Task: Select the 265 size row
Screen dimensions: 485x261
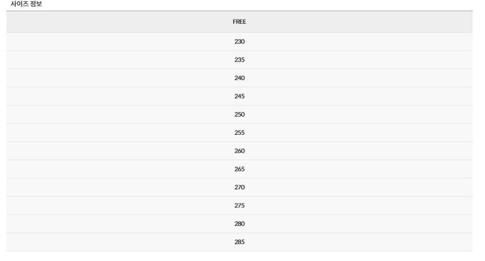Action: coord(239,169)
